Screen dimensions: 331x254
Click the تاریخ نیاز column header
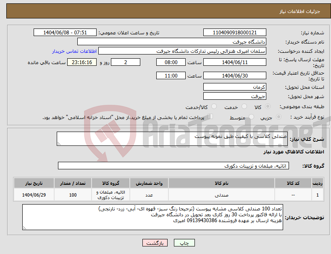coord(34,183)
